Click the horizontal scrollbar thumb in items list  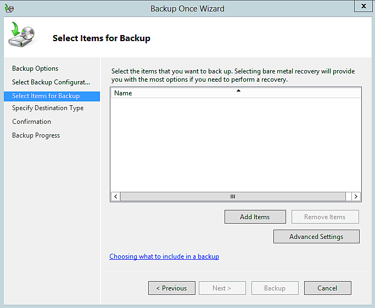click(233, 197)
